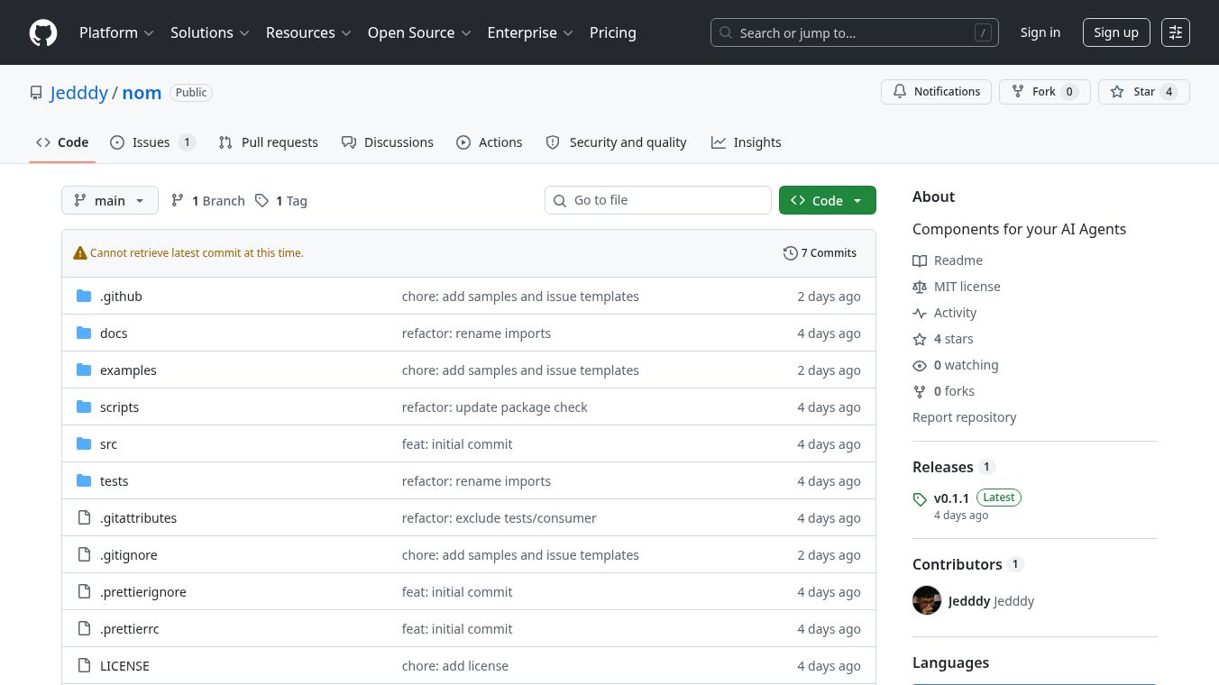Switch to the Insights tab
This screenshot has width=1219, height=685.
[x=747, y=142]
